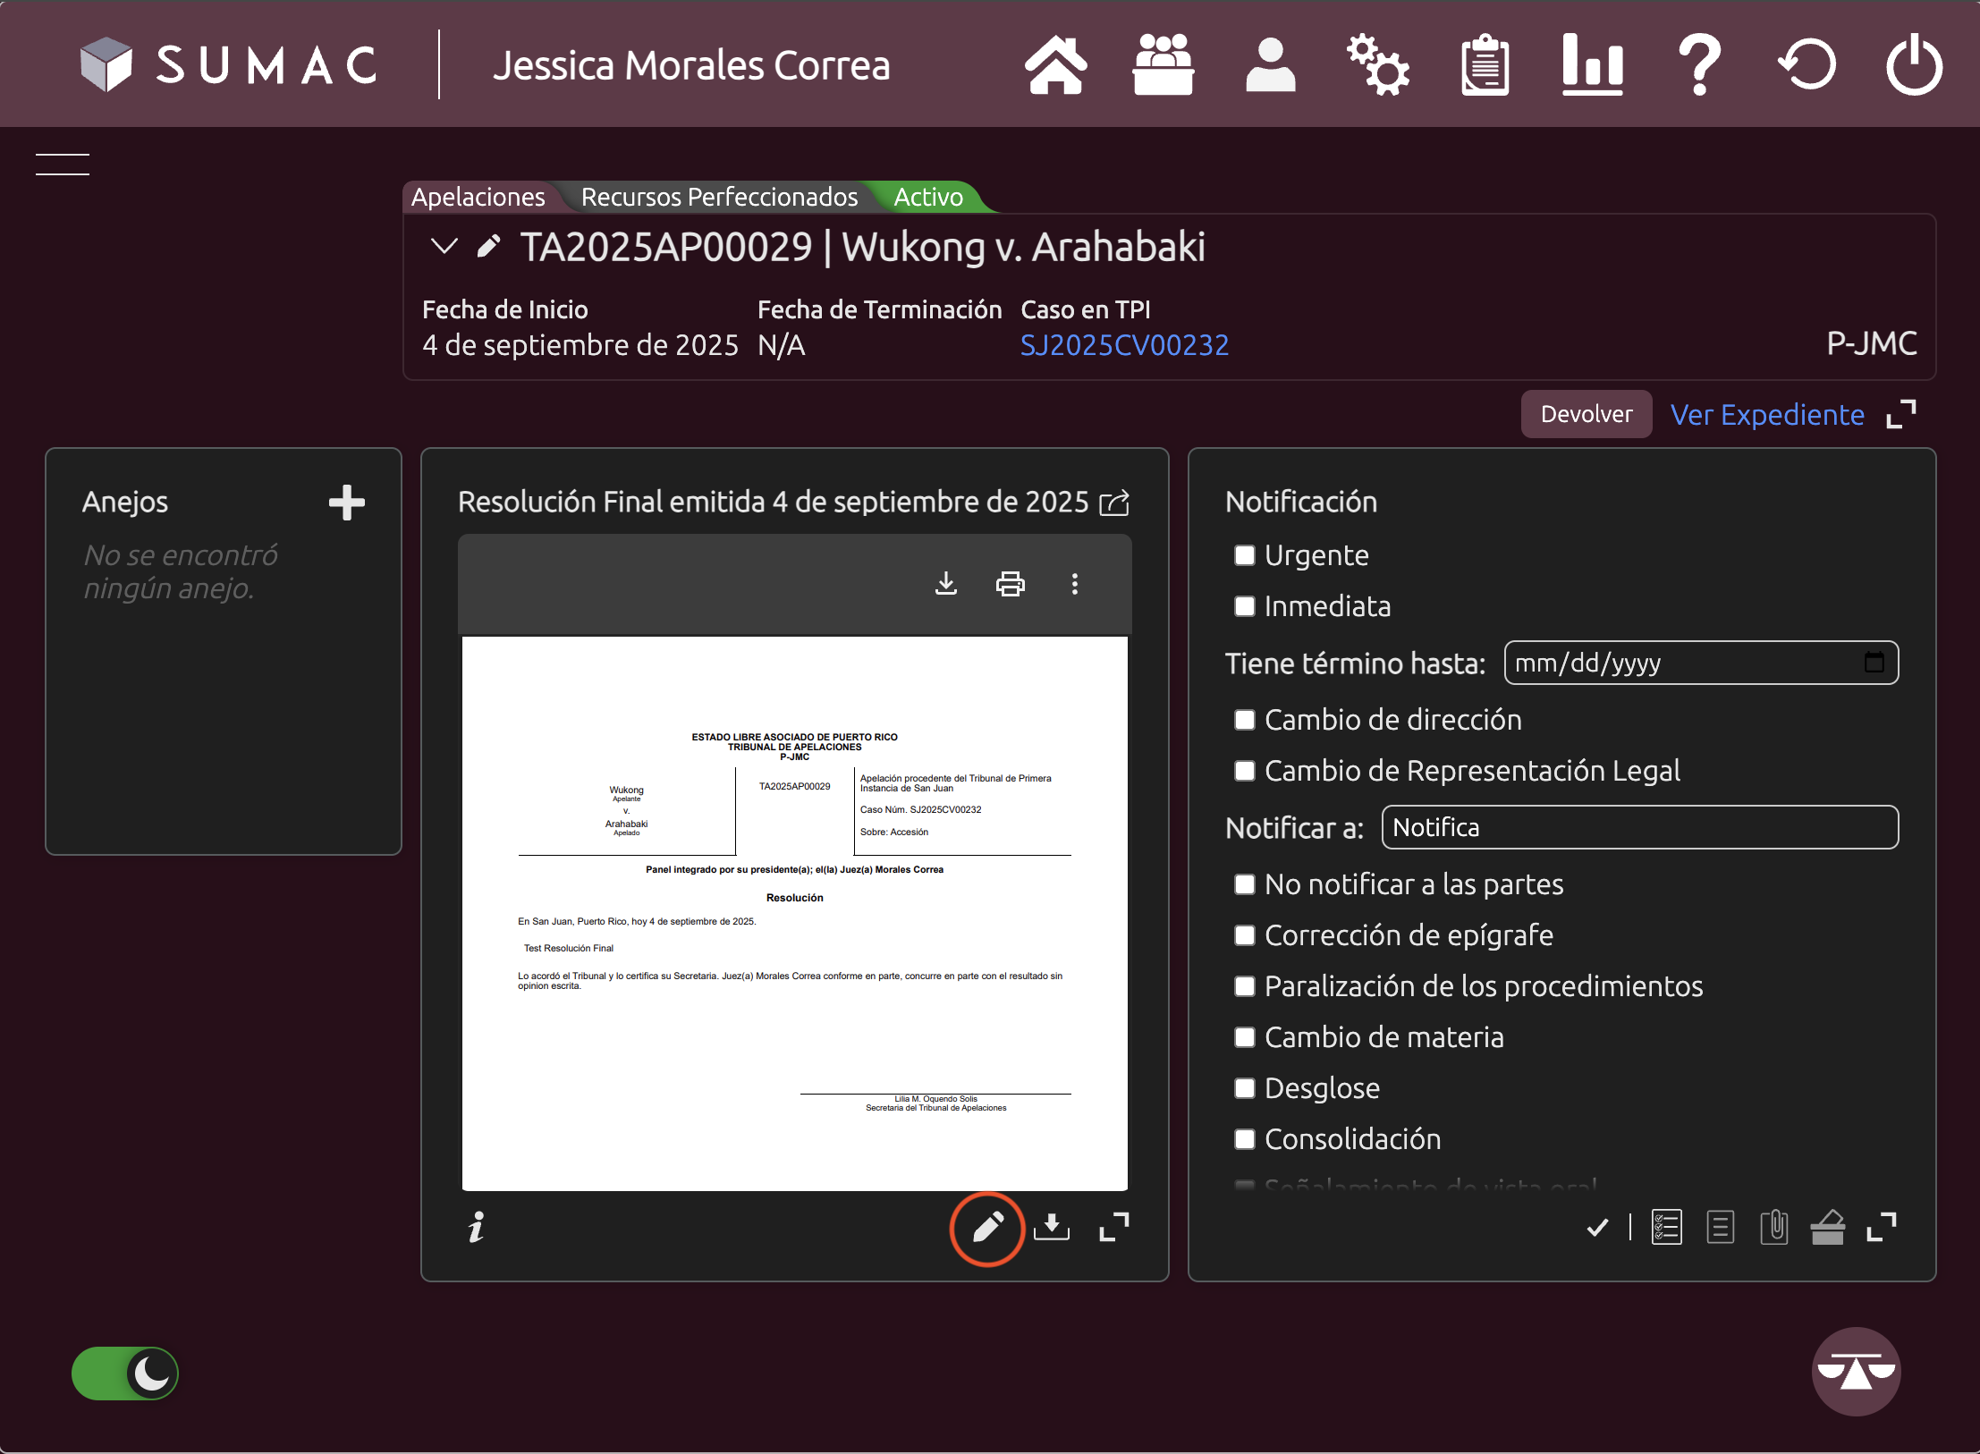Open calendar picker for término date

[x=1874, y=663]
